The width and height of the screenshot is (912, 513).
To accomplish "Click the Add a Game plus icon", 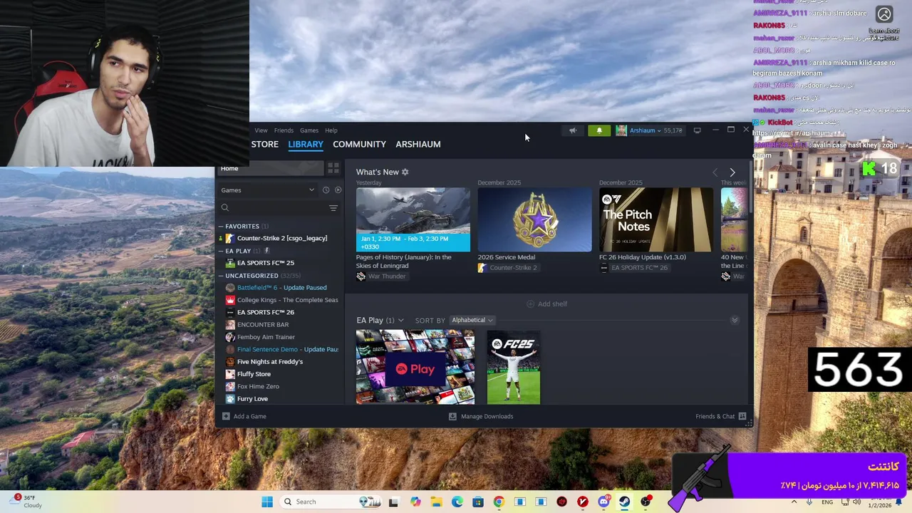I will 226,416.
